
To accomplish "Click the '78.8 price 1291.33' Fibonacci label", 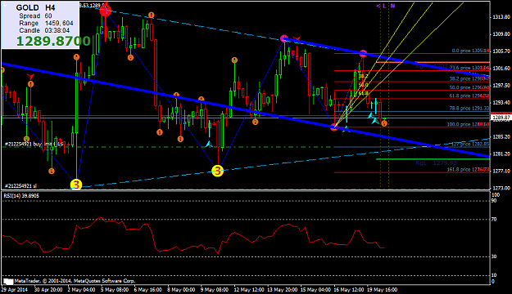I will (x=469, y=109).
